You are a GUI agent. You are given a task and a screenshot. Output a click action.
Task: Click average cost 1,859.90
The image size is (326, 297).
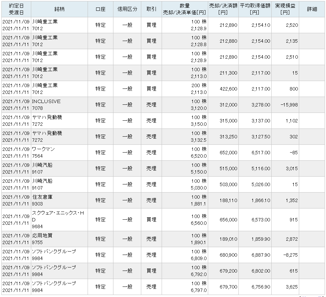[261, 239]
